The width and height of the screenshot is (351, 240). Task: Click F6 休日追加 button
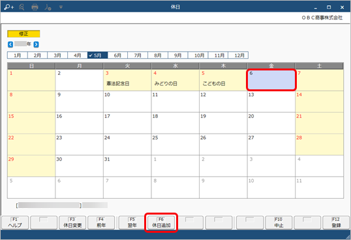tap(161, 222)
